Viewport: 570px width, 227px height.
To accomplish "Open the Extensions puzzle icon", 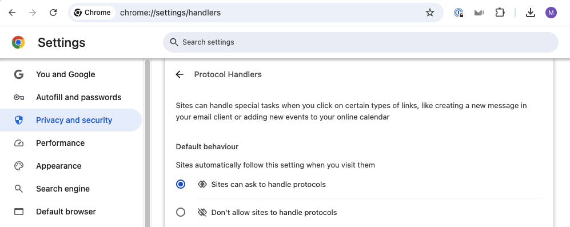I will tap(500, 13).
